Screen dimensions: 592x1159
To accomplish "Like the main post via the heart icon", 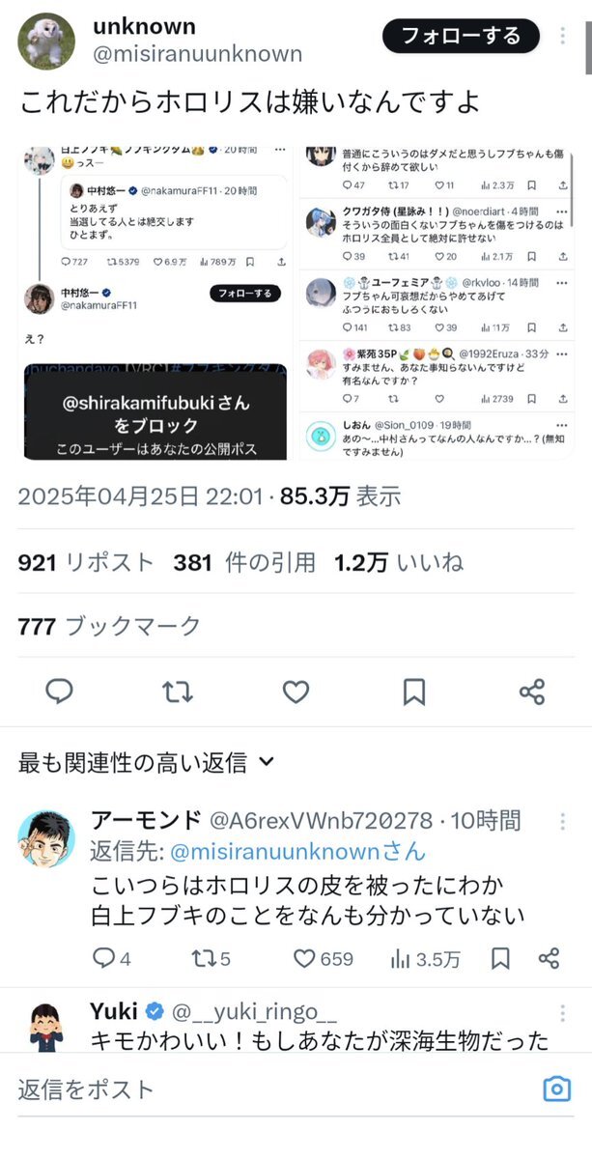I will 296,691.
